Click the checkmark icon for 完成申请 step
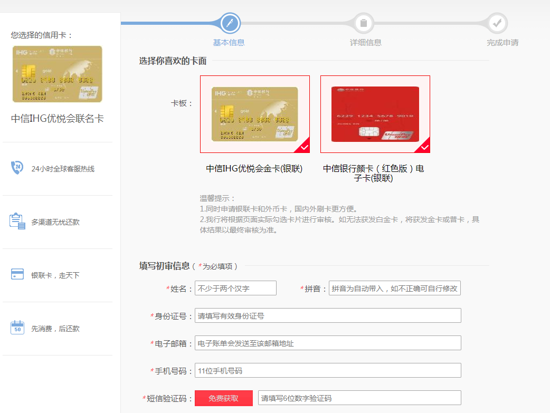550x413 pixels. (x=497, y=23)
